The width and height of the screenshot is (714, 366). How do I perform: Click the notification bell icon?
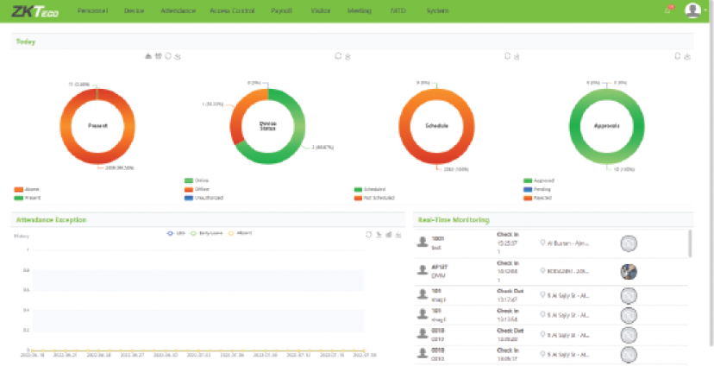(x=667, y=10)
